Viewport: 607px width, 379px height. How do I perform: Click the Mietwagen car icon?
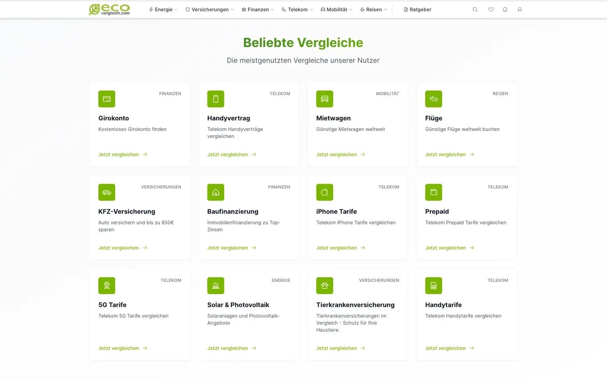coord(325,99)
